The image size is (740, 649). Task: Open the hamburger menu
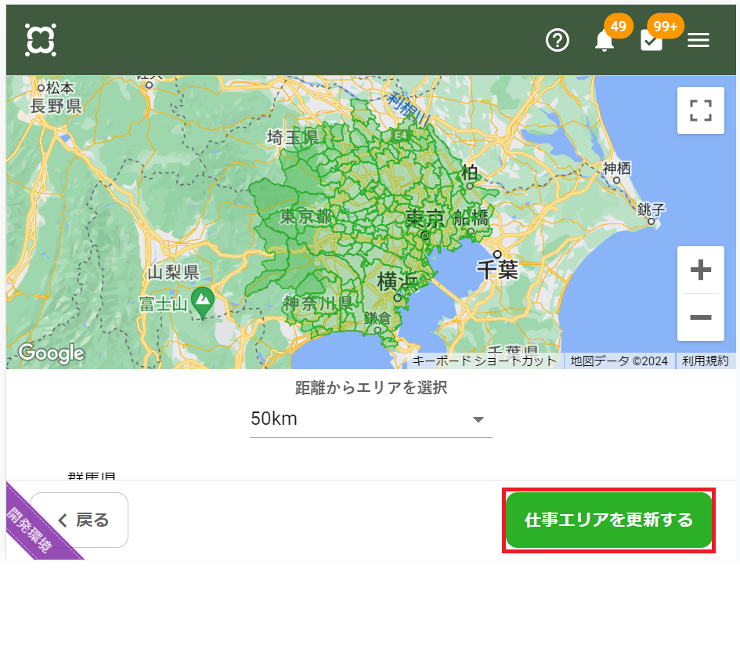coord(698,41)
